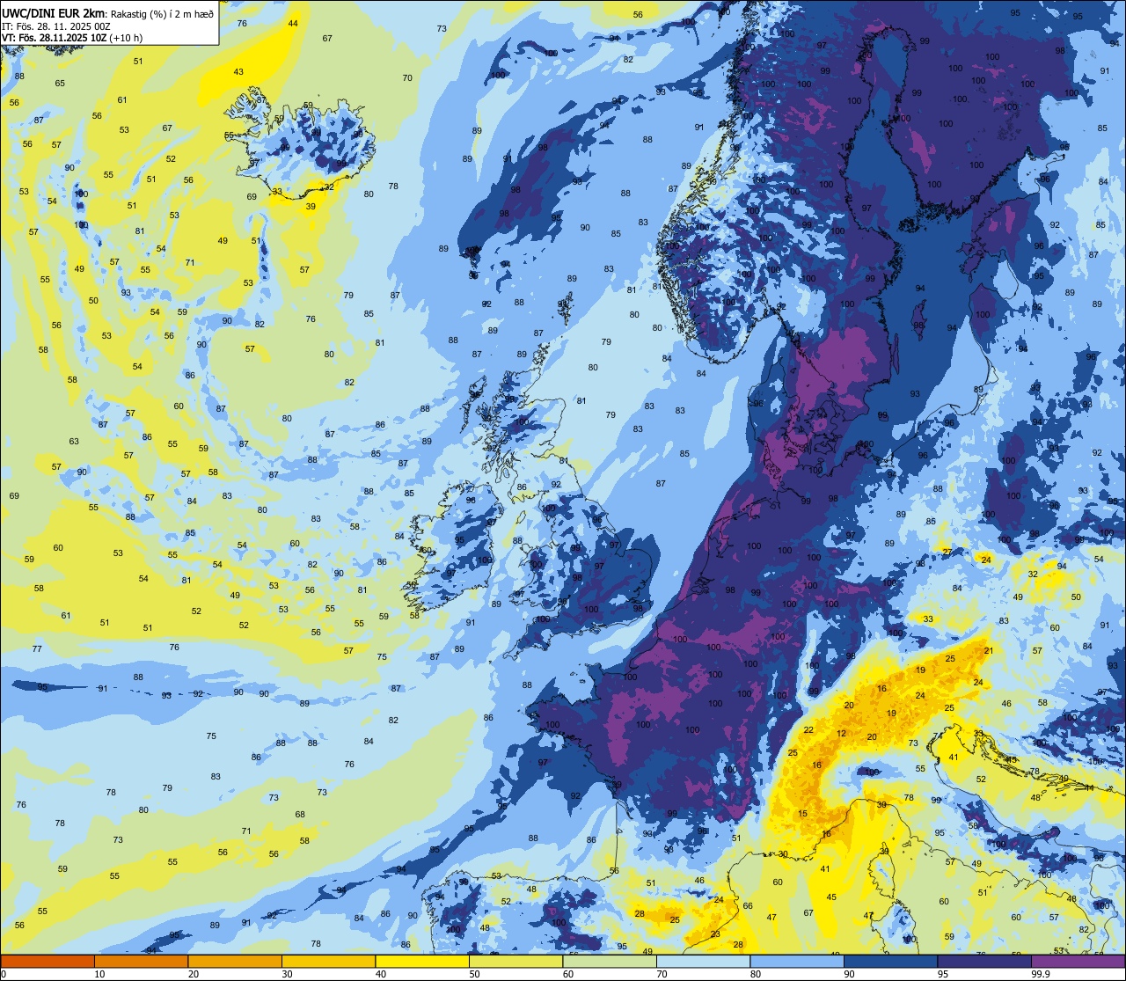Click the legend scale label 20
Viewport: 1126px width, 981px height.
tap(194, 974)
